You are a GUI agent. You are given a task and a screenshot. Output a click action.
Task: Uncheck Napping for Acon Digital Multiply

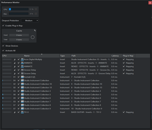coord(124,59)
